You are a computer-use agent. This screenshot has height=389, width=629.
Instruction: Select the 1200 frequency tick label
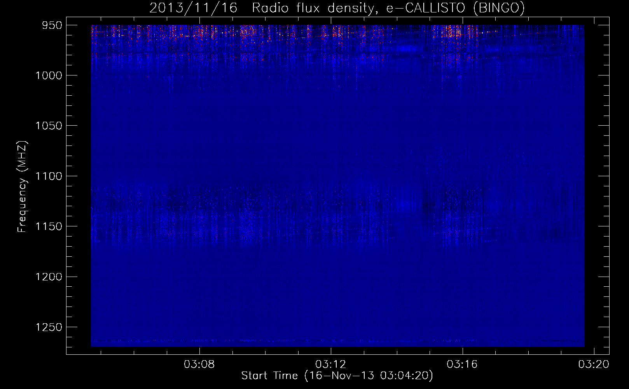(49, 277)
